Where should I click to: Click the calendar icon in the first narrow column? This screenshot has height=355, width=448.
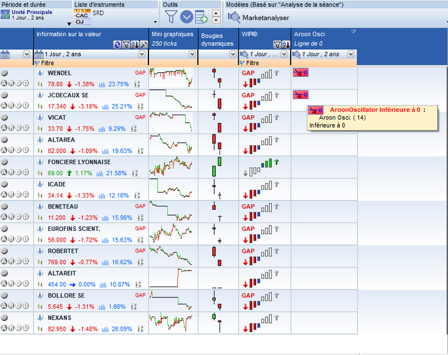coord(5,54)
